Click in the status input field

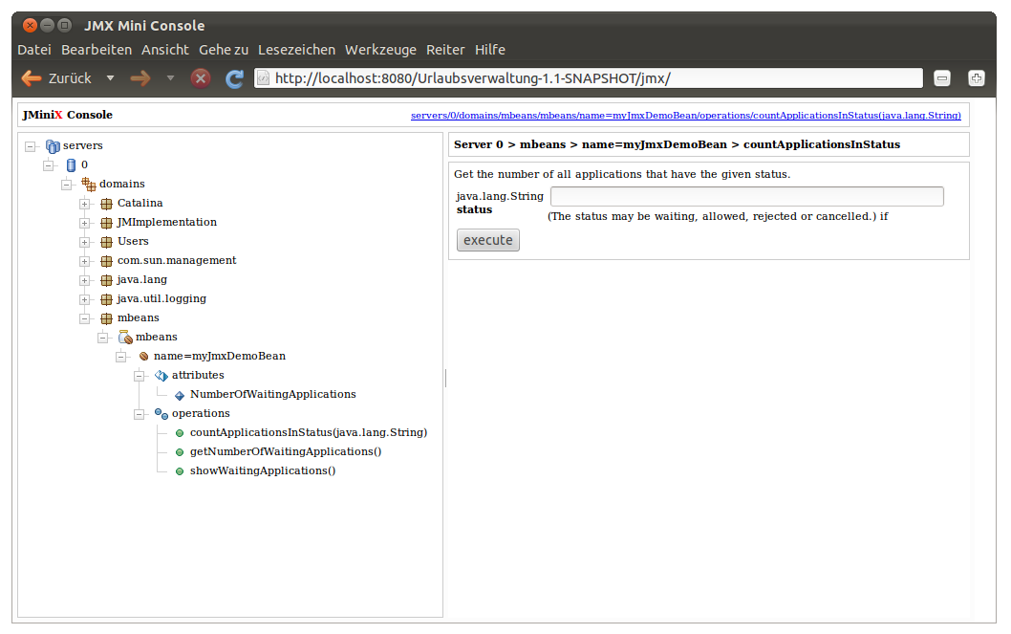click(x=746, y=197)
